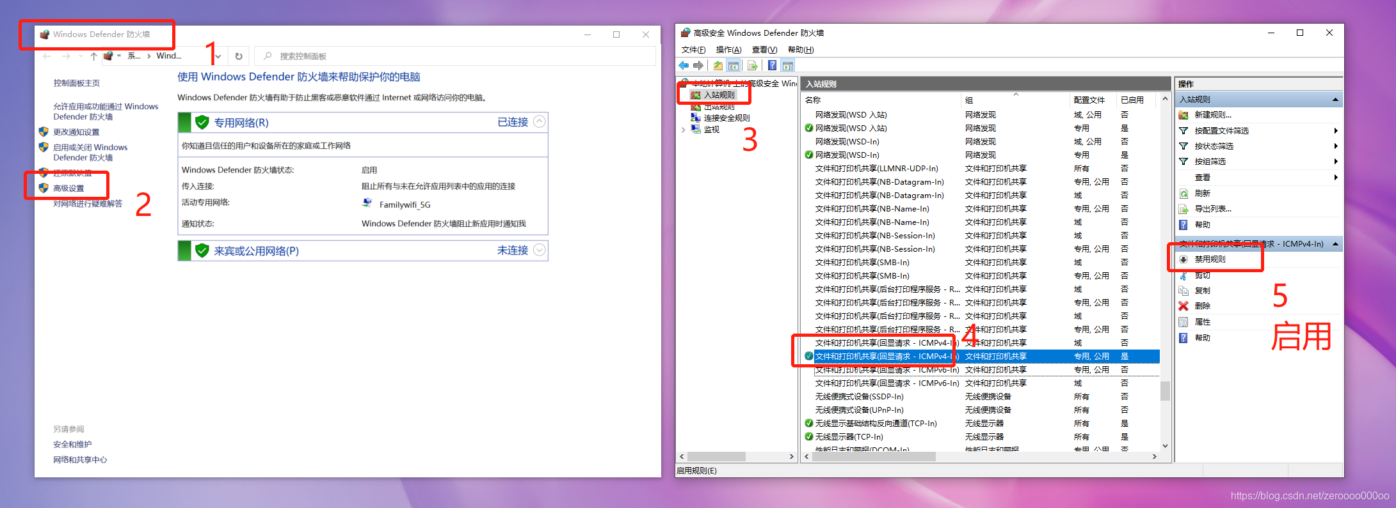1396x508 pixels.
Task: Open the 按状态筛选 submenu arrow
Action: click(1336, 146)
